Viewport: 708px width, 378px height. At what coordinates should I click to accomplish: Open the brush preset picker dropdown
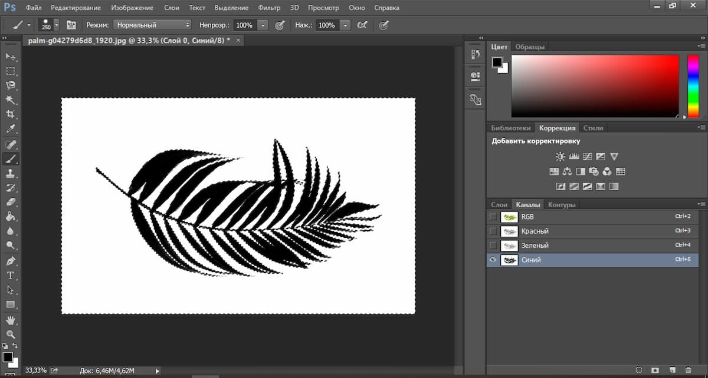pyautogui.click(x=57, y=25)
